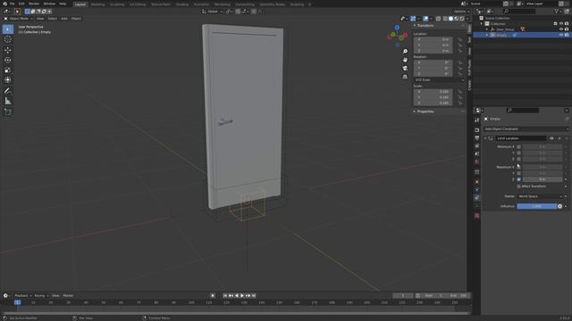
Task: Enable Minimum Y limit checkbox
Action: [x=518, y=152]
